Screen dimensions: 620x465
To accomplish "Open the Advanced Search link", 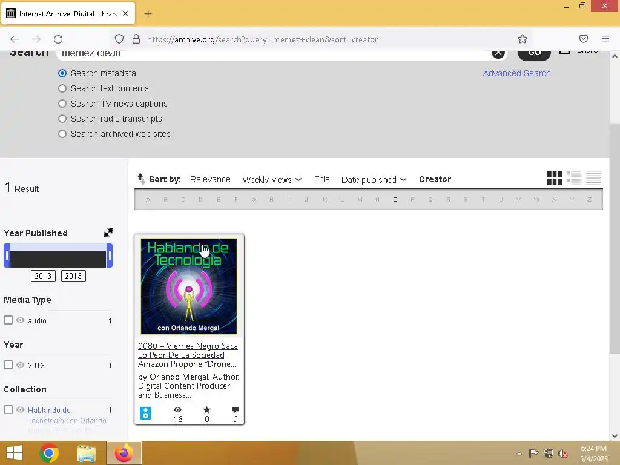I will click(x=516, y=73).
